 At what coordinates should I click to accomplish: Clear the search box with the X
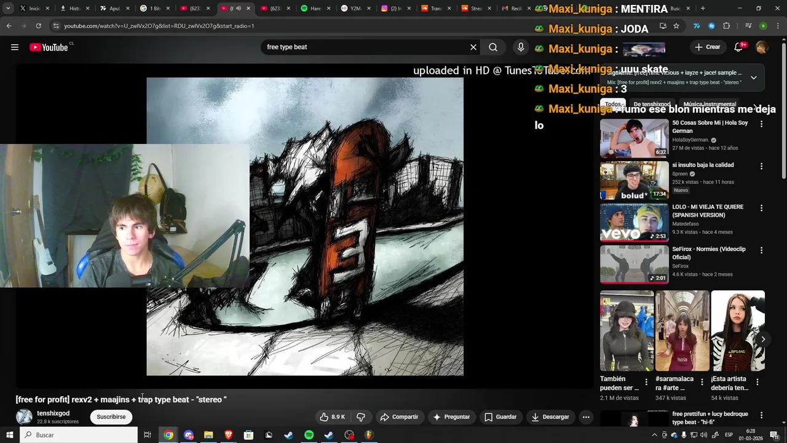click(473, 47)
